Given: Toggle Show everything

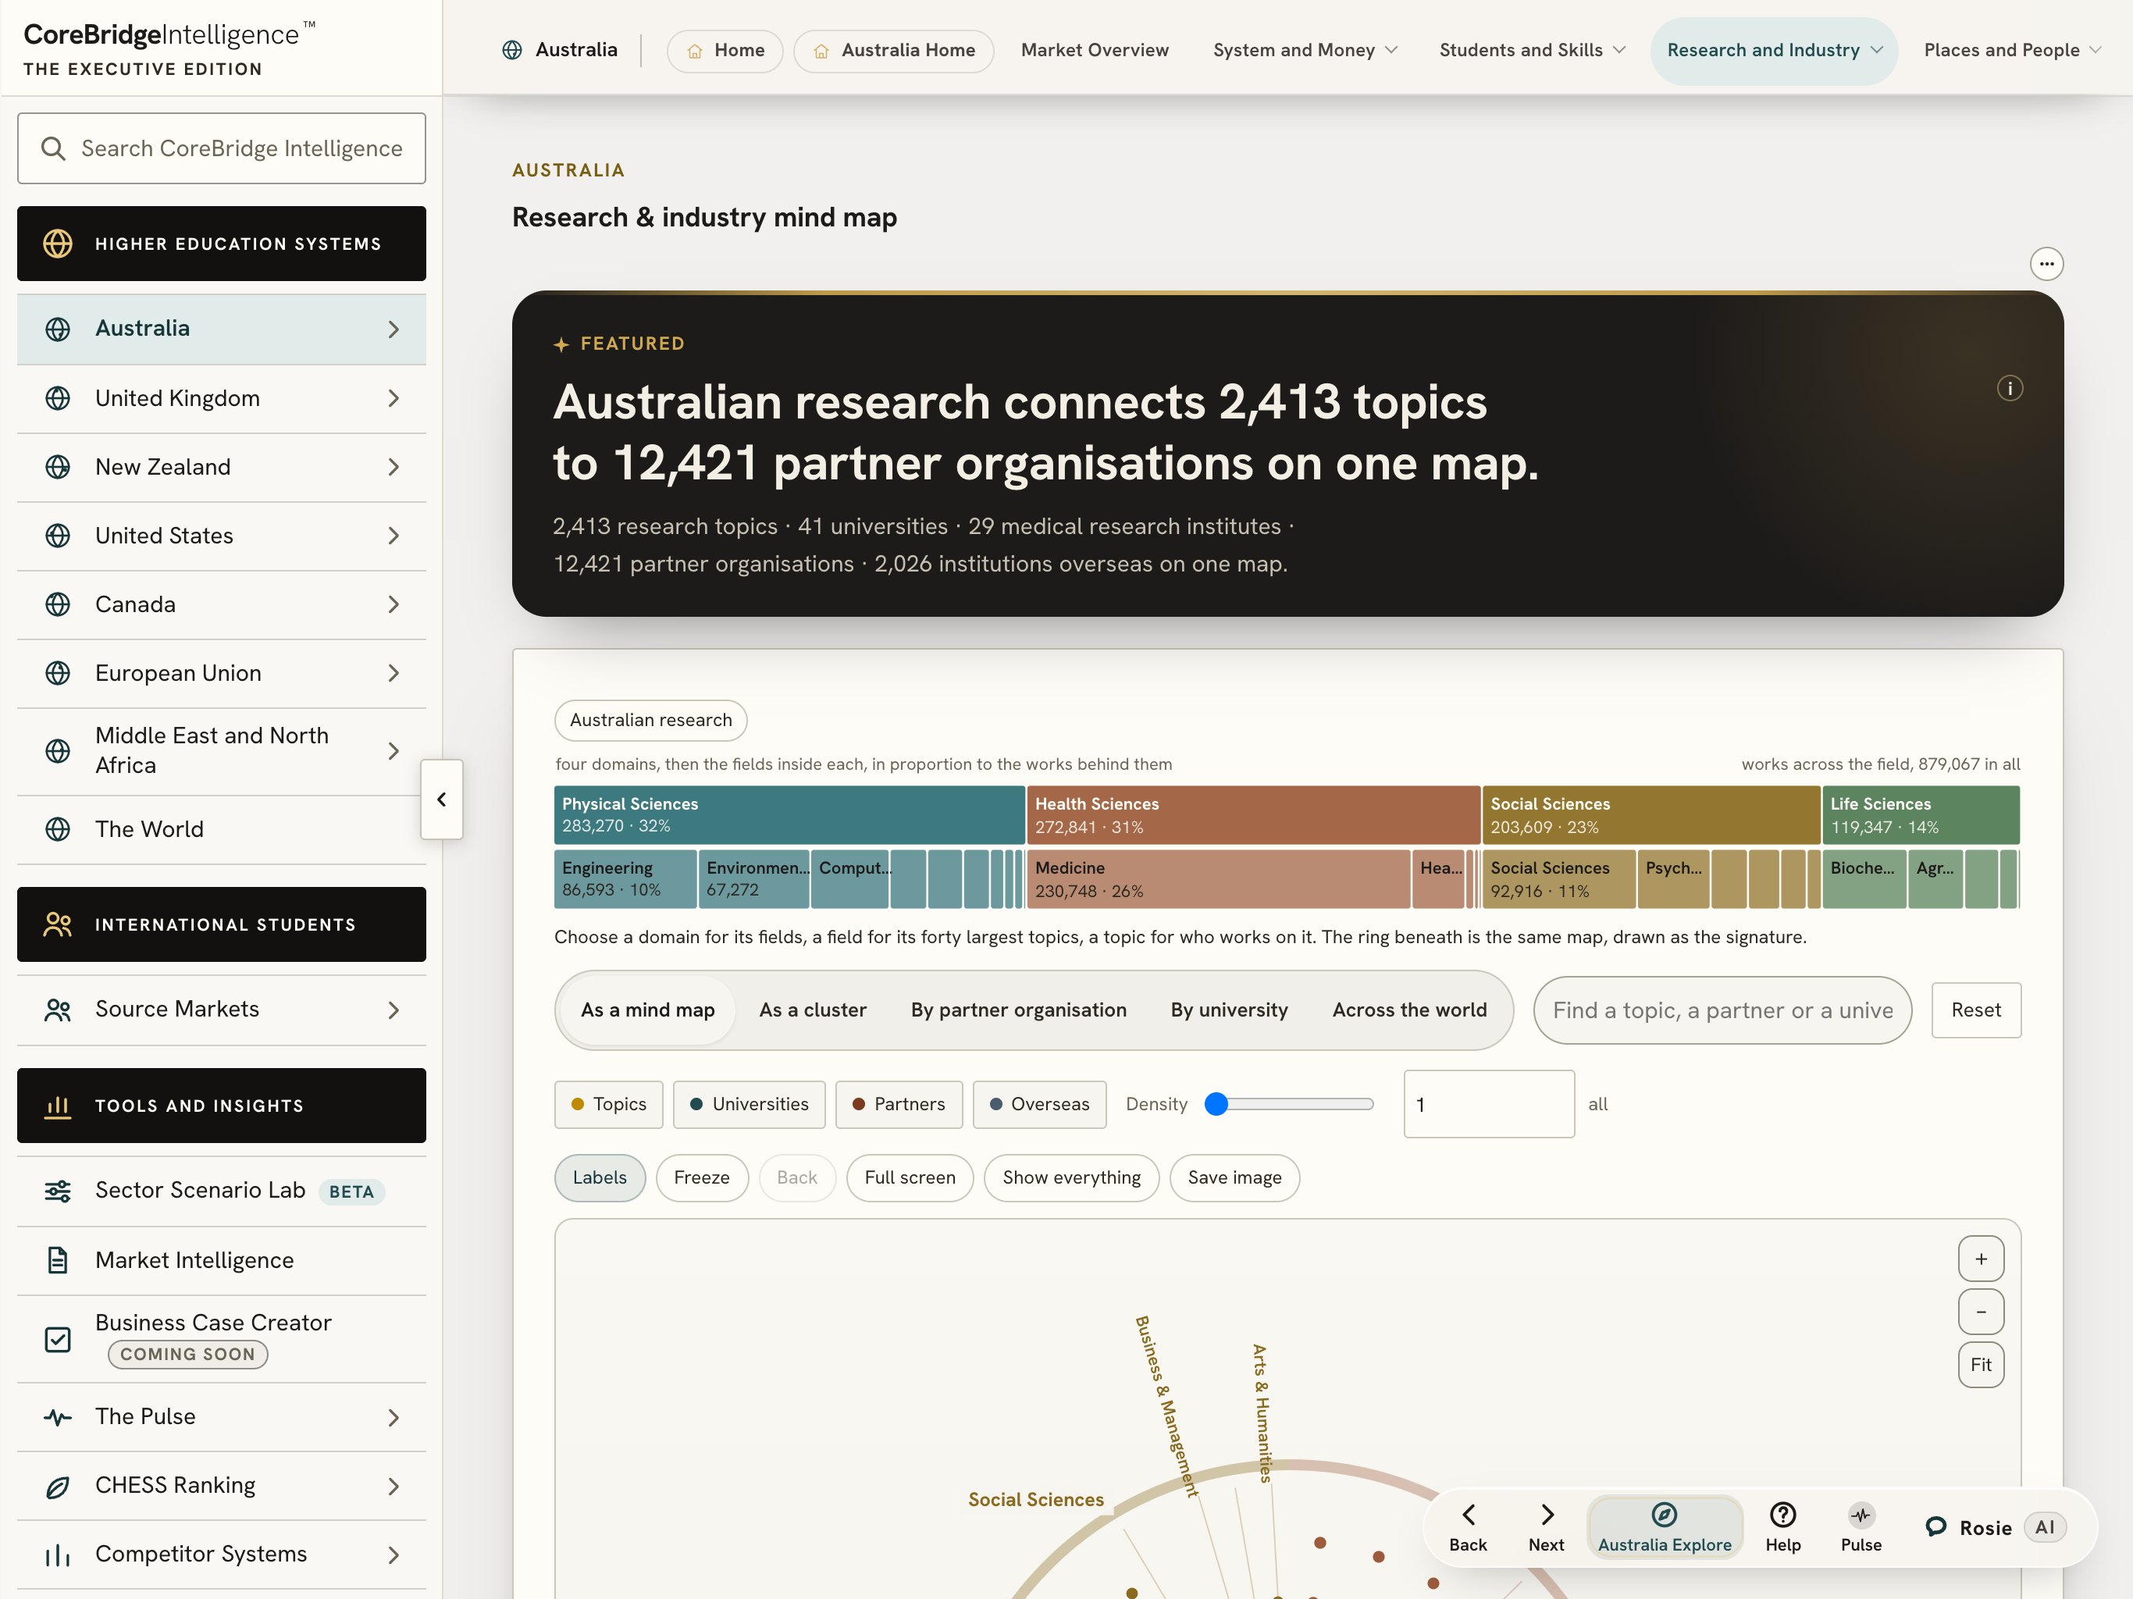Looking at the screenshot, I should [1071, 1178].
